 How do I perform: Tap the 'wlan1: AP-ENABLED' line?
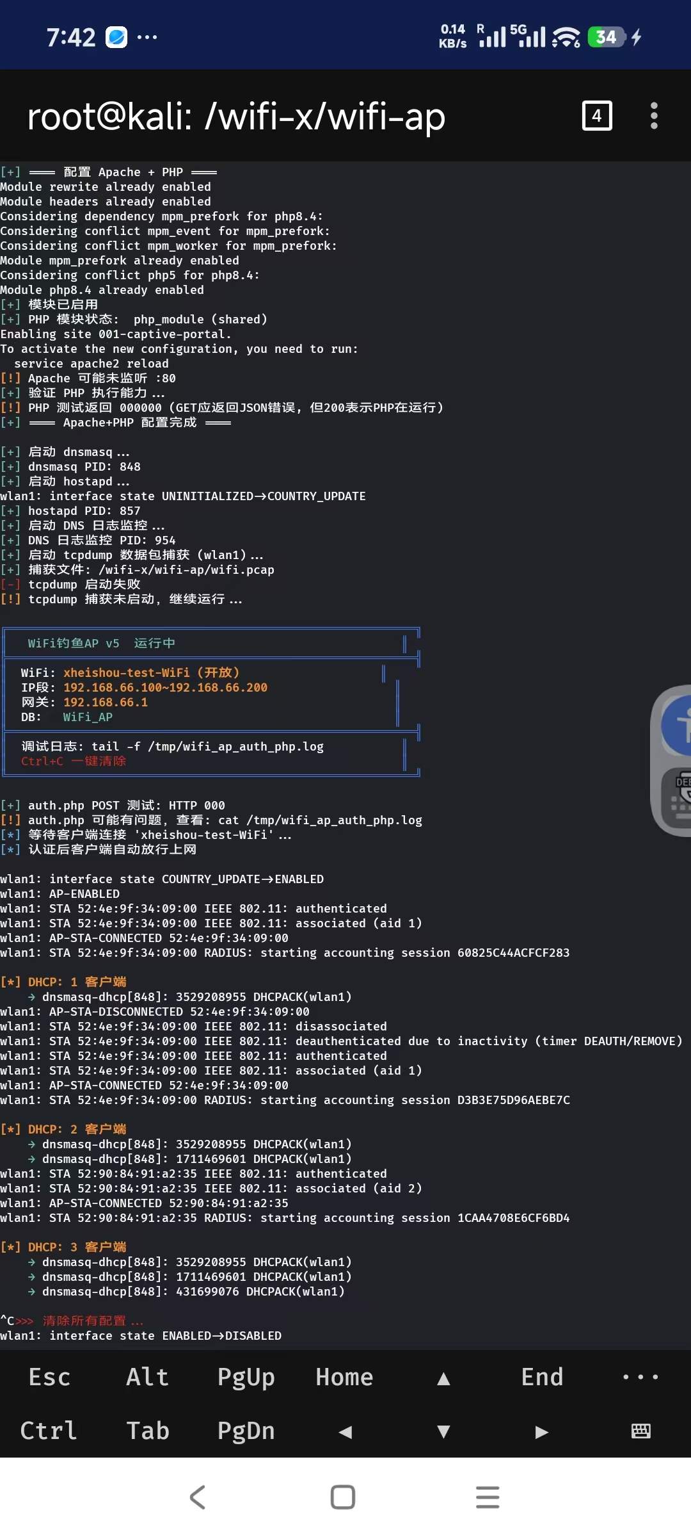click(x=60, y=893)
